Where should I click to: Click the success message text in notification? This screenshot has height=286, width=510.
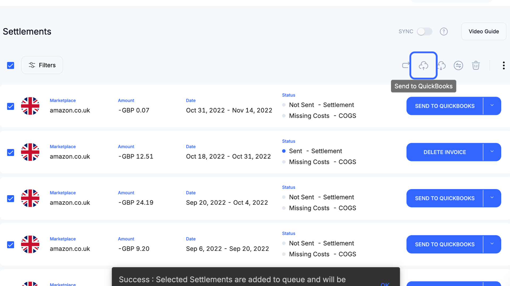[x=232, y=279]
